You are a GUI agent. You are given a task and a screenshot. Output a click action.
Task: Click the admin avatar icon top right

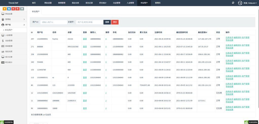coord(240,3)
